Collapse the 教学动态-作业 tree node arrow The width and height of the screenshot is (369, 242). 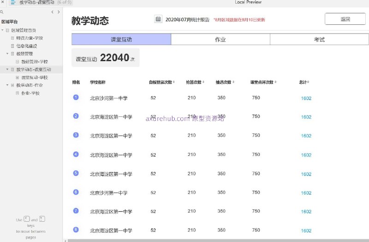click(7, 85)
